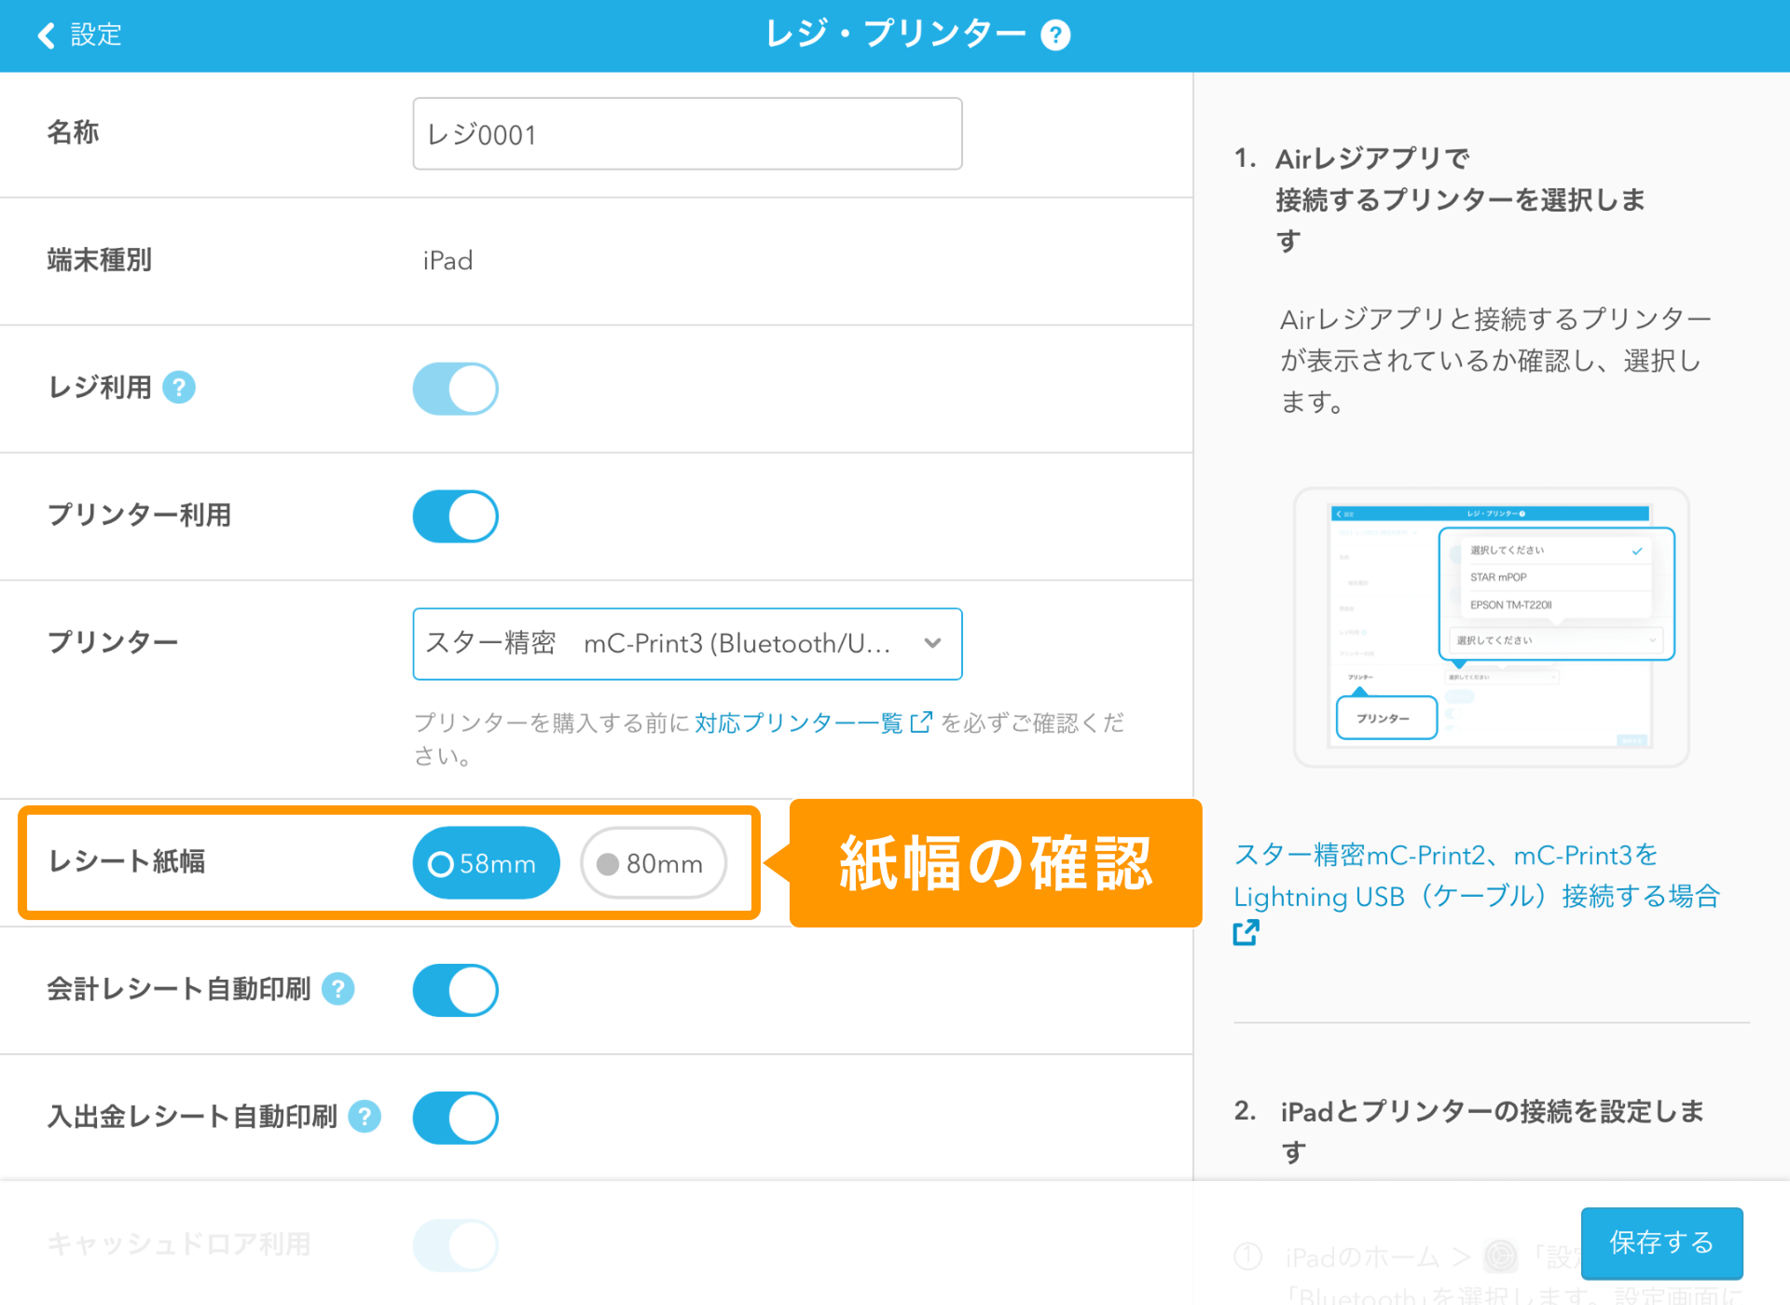
Task: Disable 会計レシート自動印刷 switch
Action: (456, 990)
